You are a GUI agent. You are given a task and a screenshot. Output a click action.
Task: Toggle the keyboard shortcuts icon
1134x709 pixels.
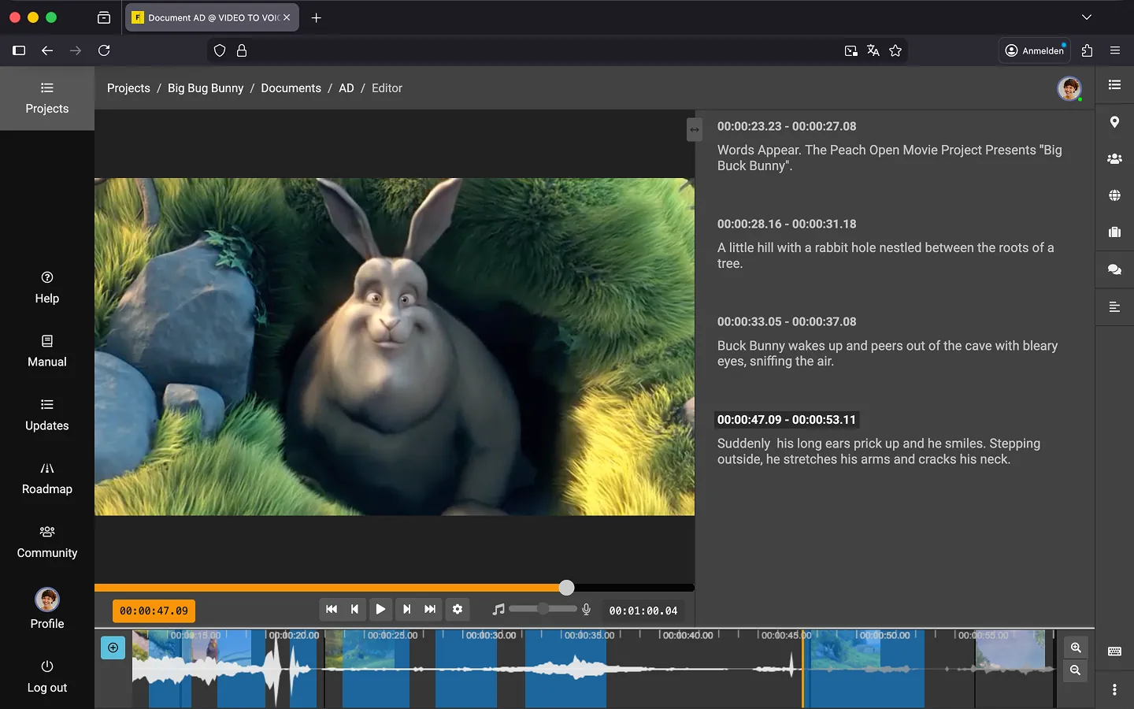(x=1114, y=651)
